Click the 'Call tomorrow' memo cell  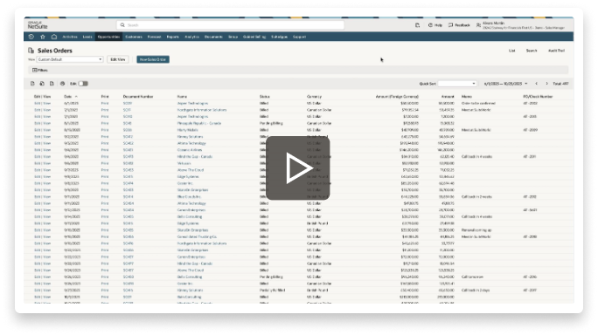pyautogui.click(x=472, y=277)
